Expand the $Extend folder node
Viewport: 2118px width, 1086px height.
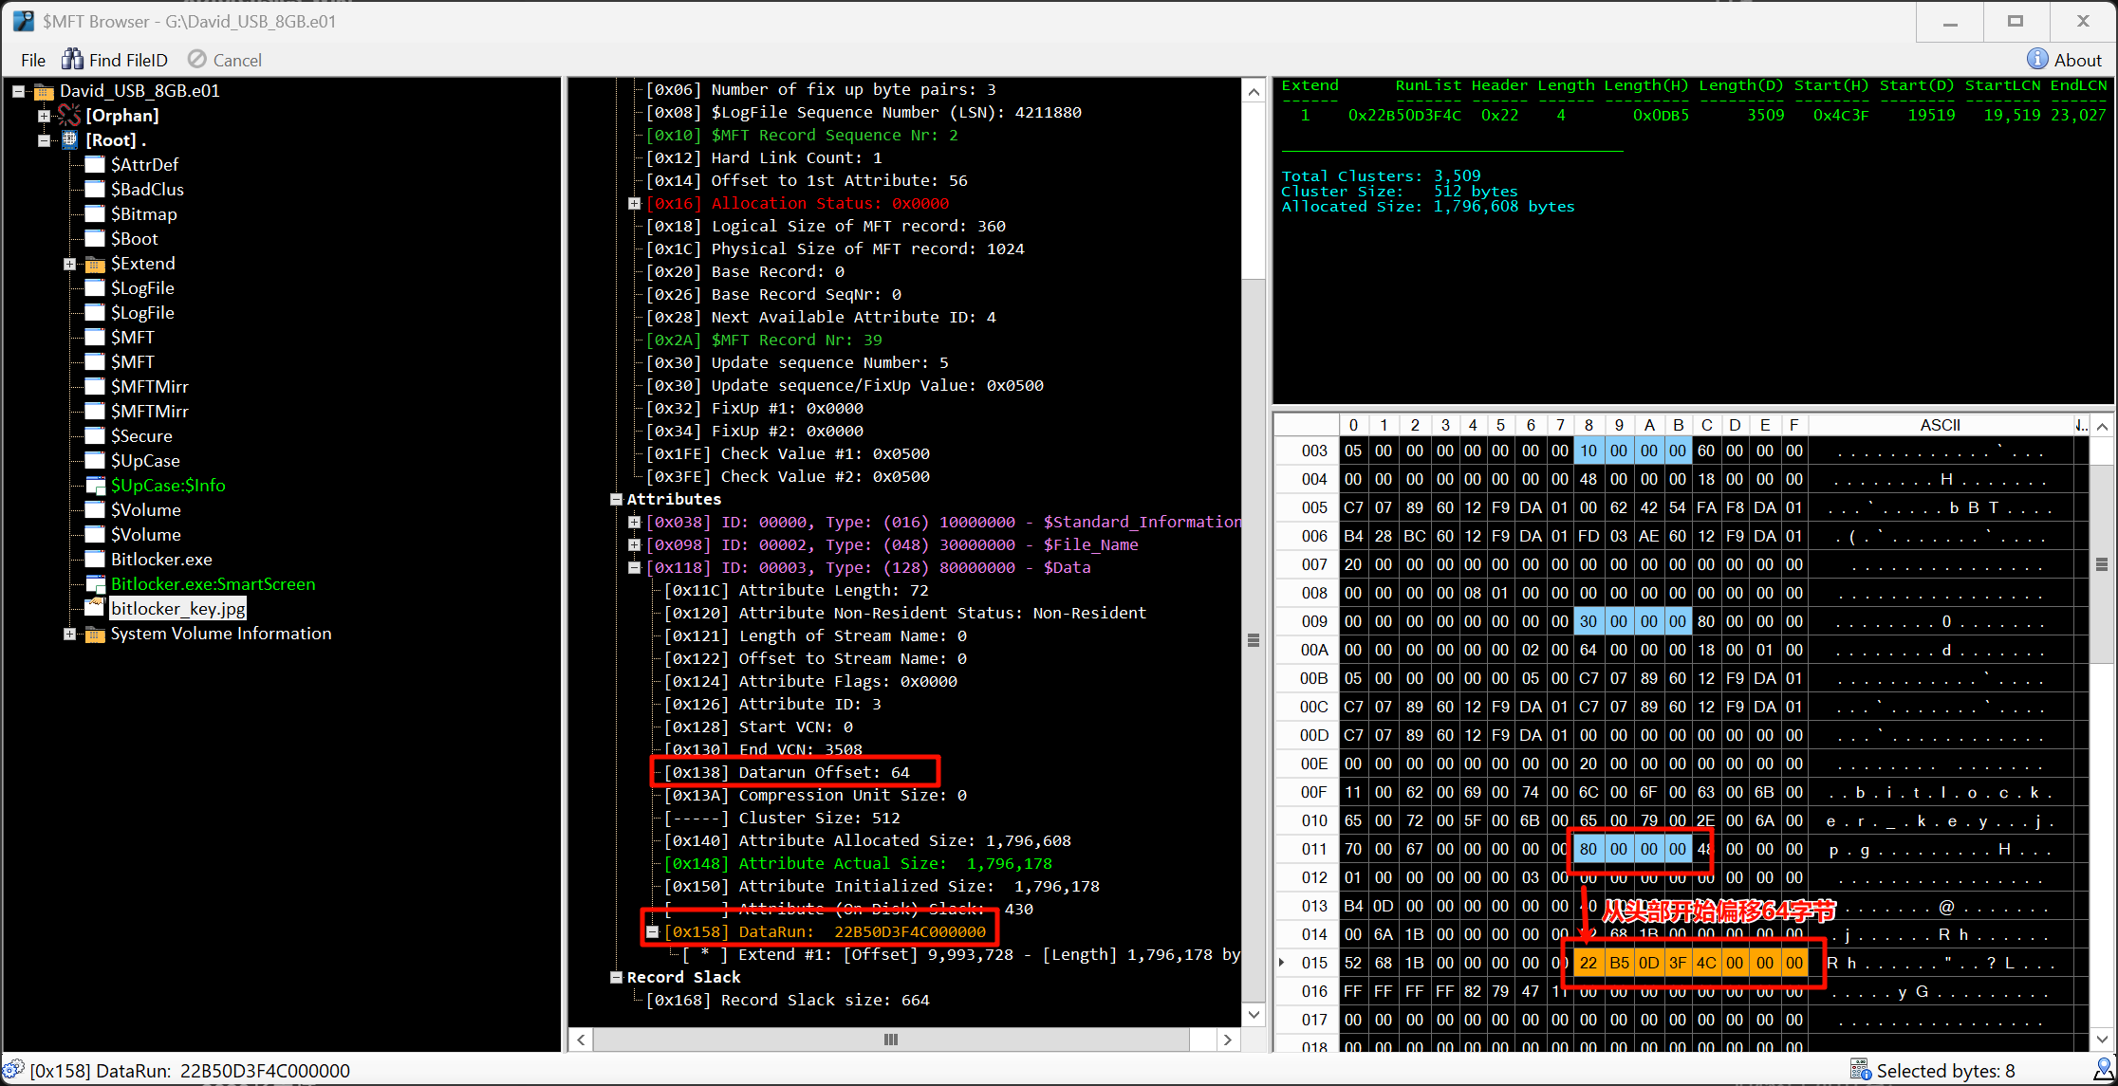69,264
